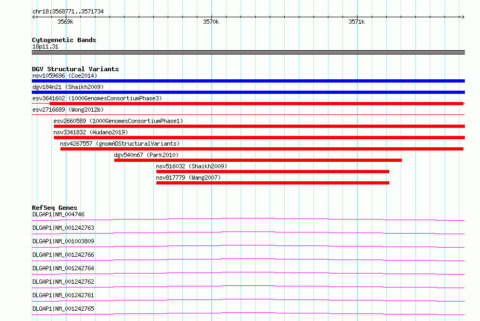Click the magenta intron line of NM_004746
The width and height of the screenshot is (480, 321).
coord(248,220)
